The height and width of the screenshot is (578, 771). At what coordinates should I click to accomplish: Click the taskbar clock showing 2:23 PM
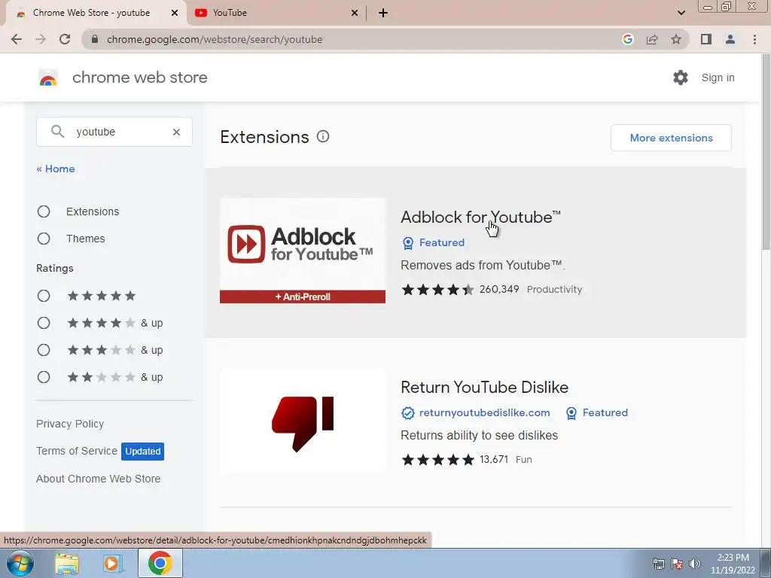click(x=733, y=563)
